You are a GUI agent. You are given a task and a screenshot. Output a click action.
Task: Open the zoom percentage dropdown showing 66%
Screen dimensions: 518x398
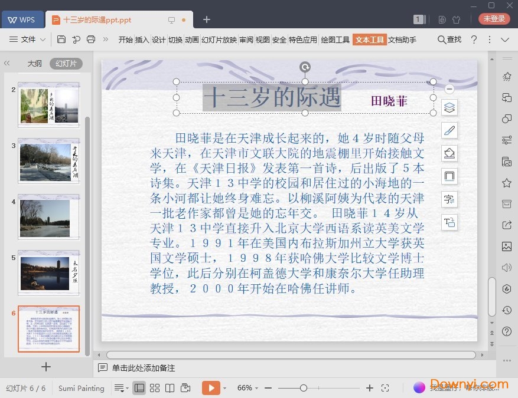[246, 388]
